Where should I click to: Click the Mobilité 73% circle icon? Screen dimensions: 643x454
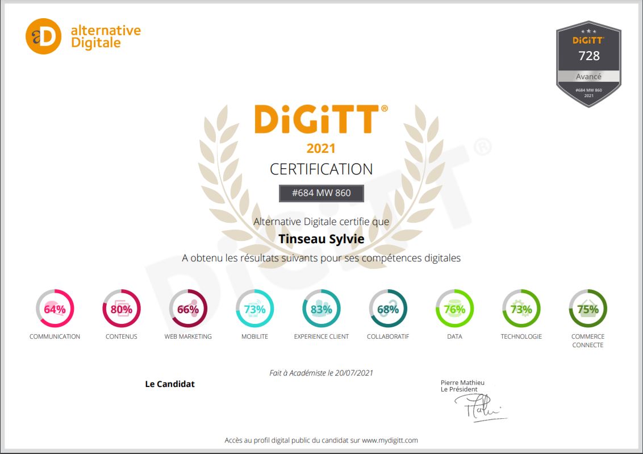tap(254, 309)
